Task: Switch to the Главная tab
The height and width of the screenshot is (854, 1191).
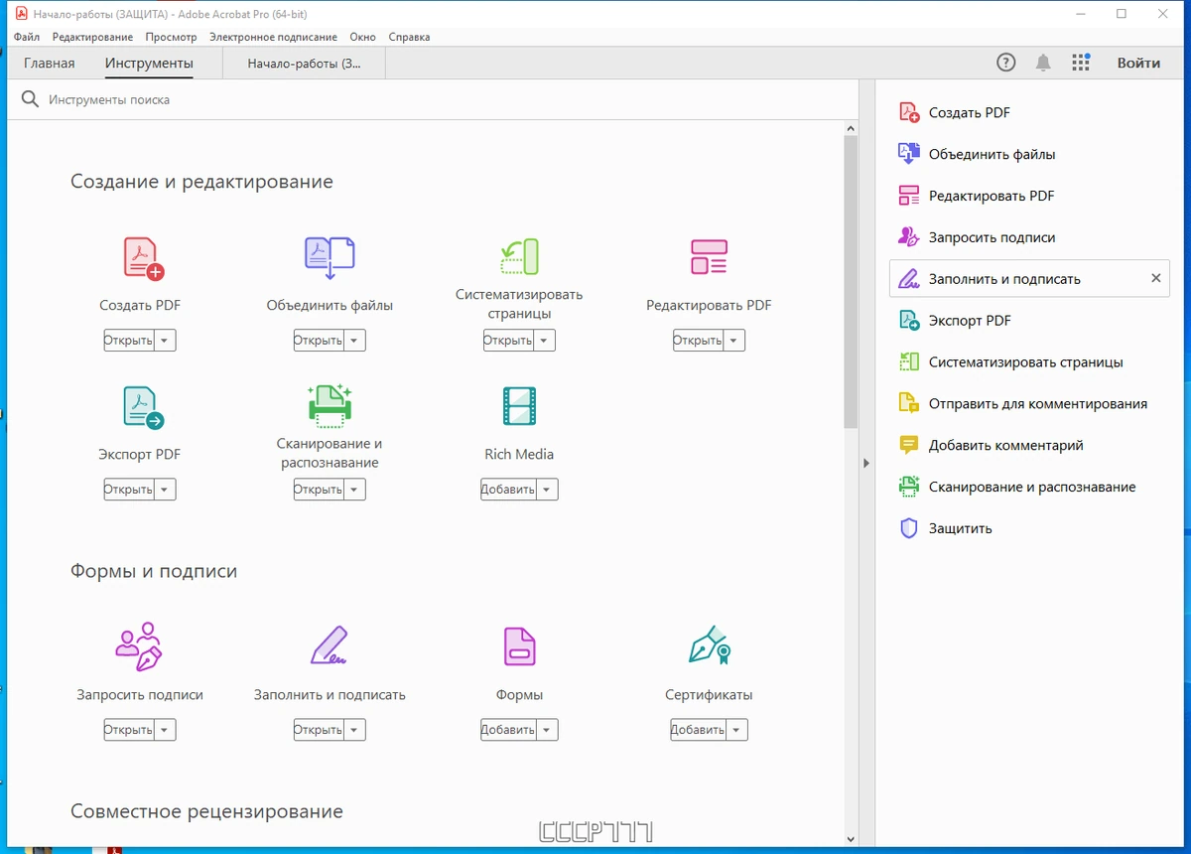Action: click(50, 64)
